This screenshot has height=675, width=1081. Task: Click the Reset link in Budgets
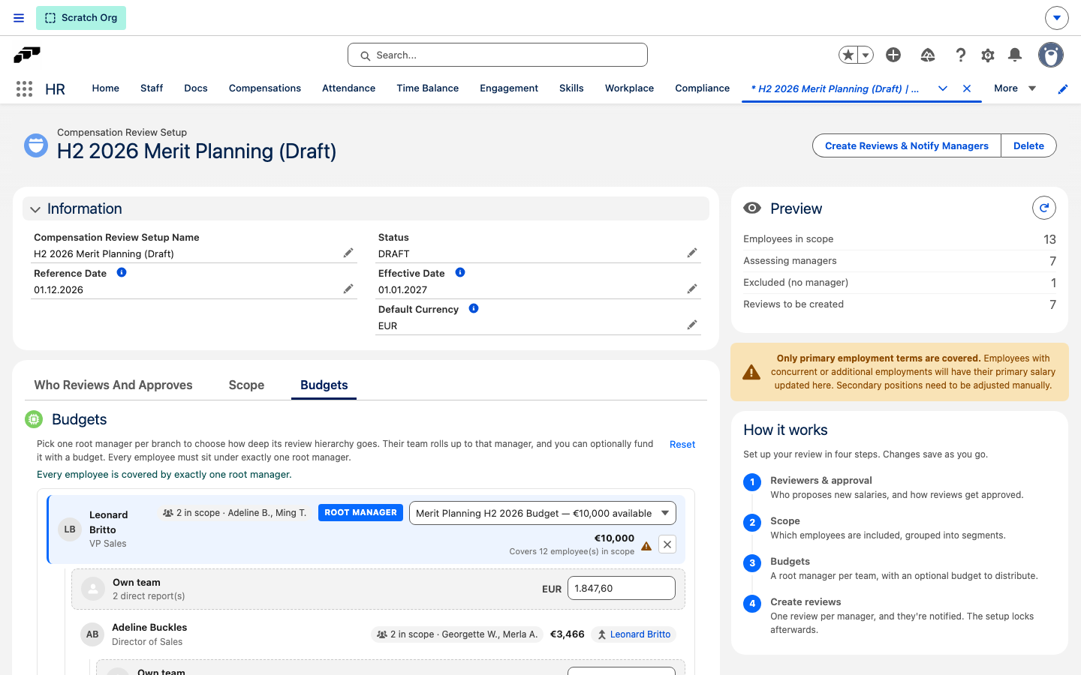[x=682, y=445]
